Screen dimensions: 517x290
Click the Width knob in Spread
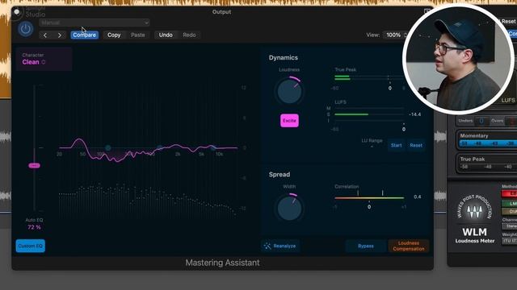pyautogui.click(x=289, y=208)
